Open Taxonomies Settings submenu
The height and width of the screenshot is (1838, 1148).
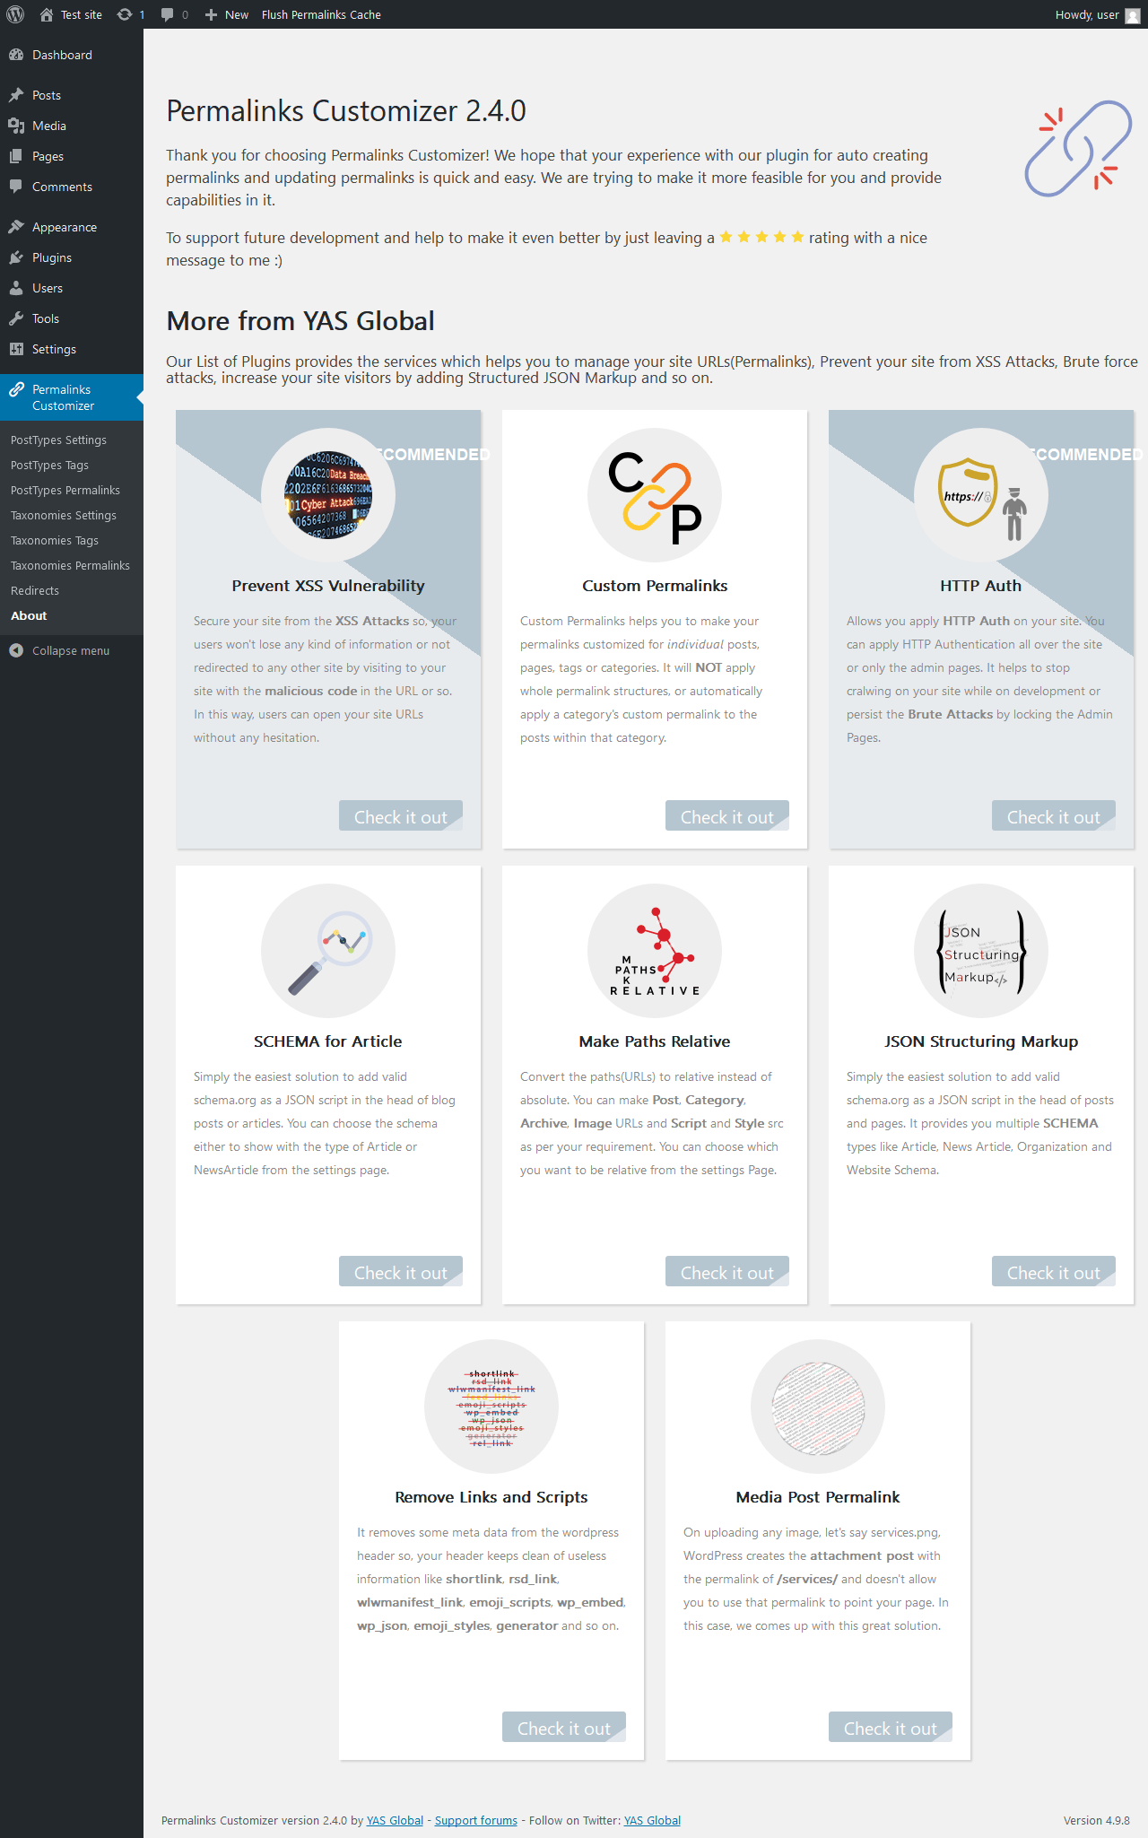(64, 515)
